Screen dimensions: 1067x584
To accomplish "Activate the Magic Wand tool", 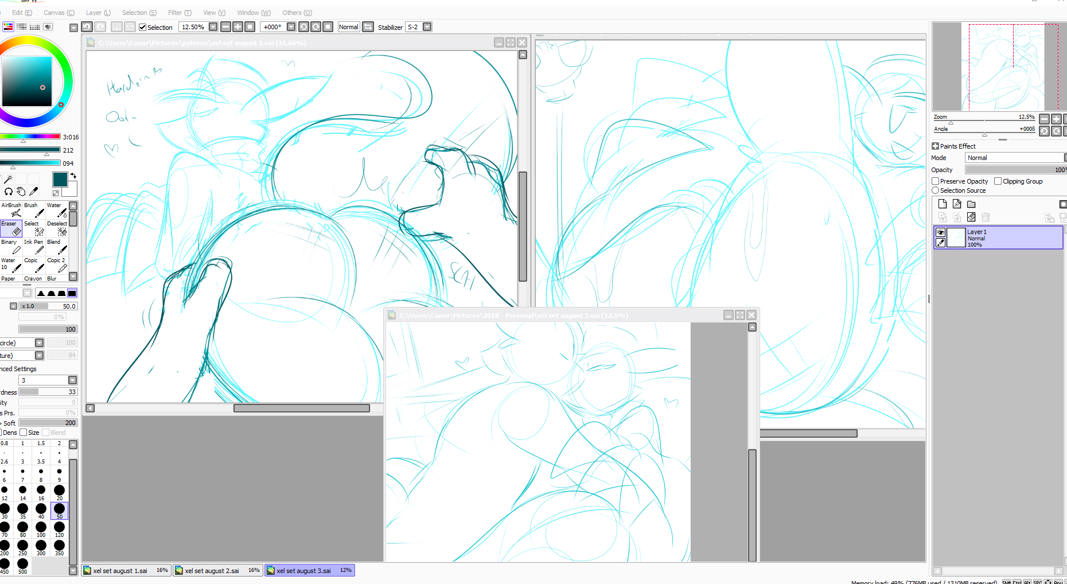I will tap(8, 180).
